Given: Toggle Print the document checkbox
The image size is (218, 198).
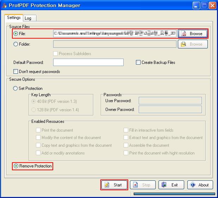Looking at the screenshot, I should (x=38, y=130).
